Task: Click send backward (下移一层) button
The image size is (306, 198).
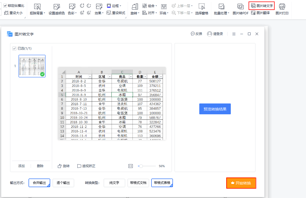Action: click(x=182, y=13)
